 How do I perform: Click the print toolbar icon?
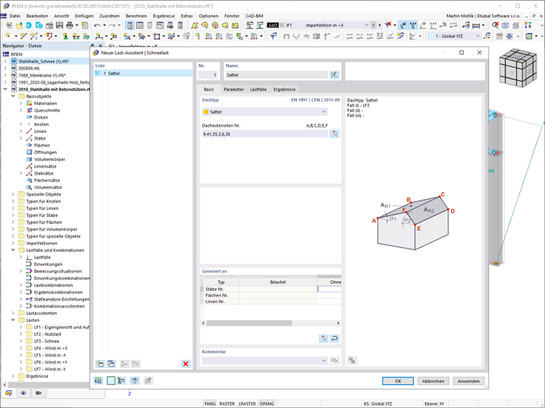click(x=70, y=25)
